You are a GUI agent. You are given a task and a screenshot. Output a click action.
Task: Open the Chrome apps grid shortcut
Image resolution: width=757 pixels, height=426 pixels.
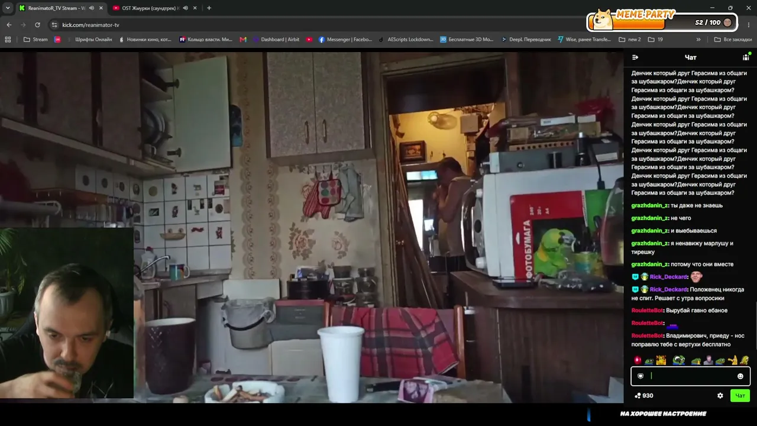click(x=8, y=40)
